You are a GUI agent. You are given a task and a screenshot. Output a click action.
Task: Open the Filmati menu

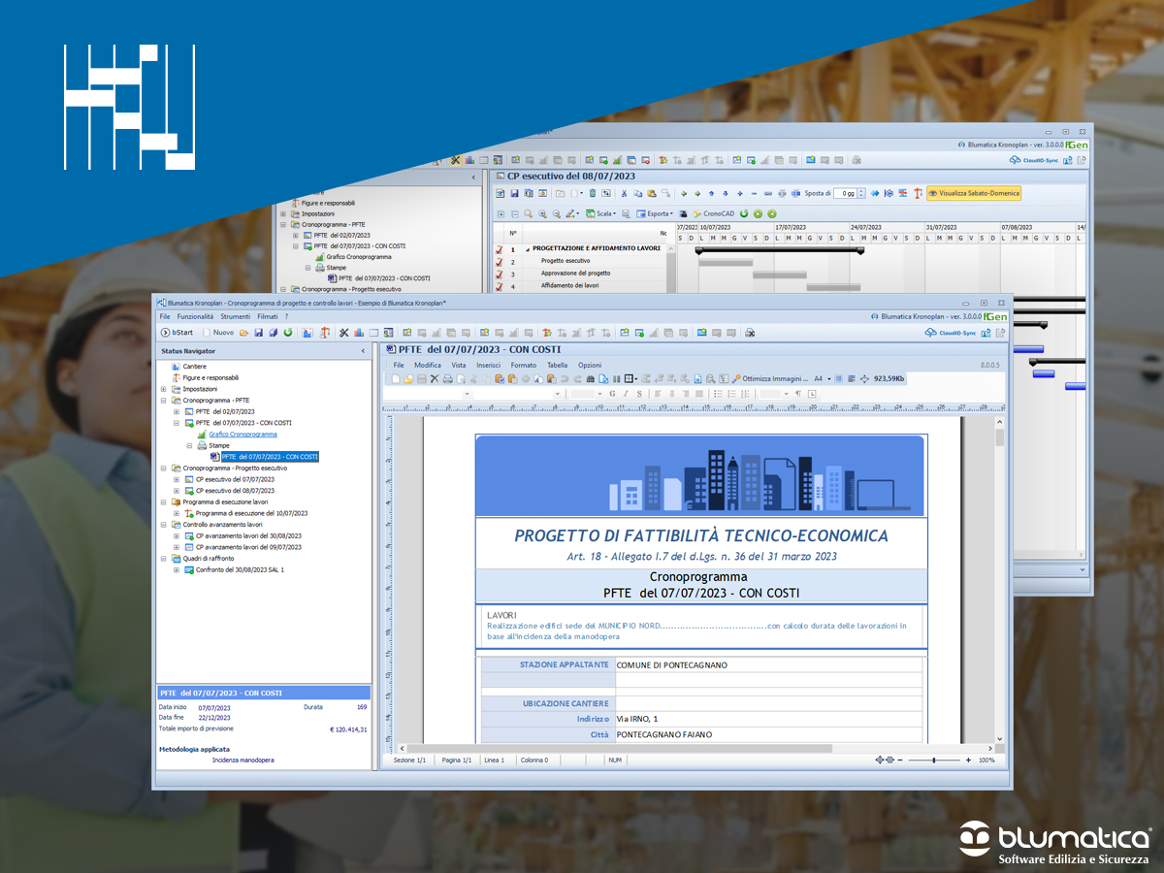click(x=268, y=317)
